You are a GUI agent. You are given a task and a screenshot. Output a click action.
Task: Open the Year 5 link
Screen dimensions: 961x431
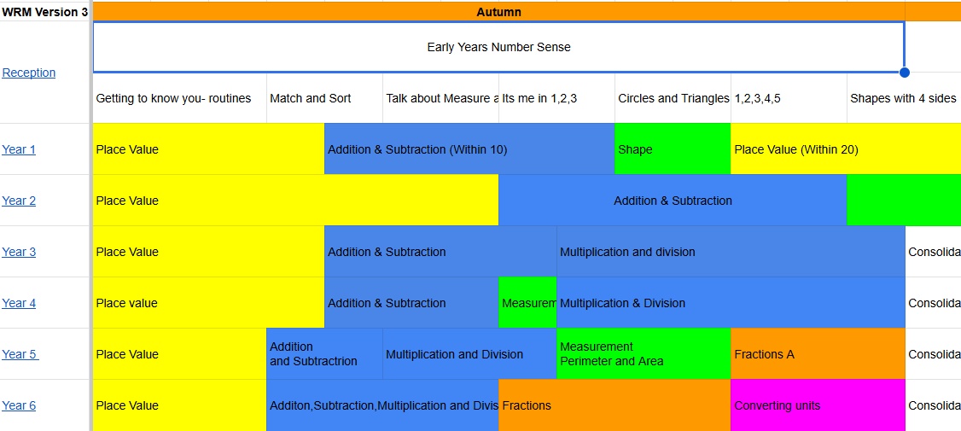(20, 354)
